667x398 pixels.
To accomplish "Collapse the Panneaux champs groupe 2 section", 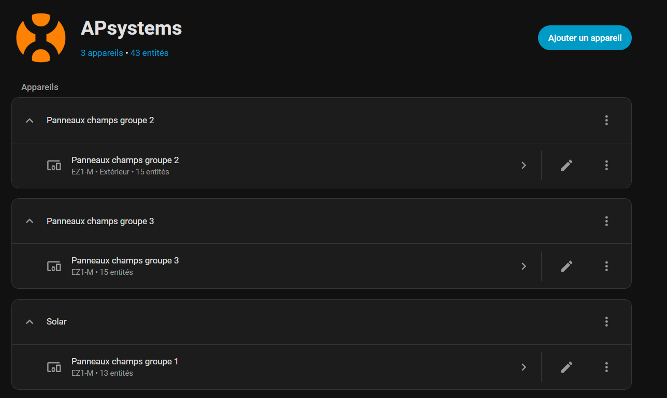I will pos(30,121).
